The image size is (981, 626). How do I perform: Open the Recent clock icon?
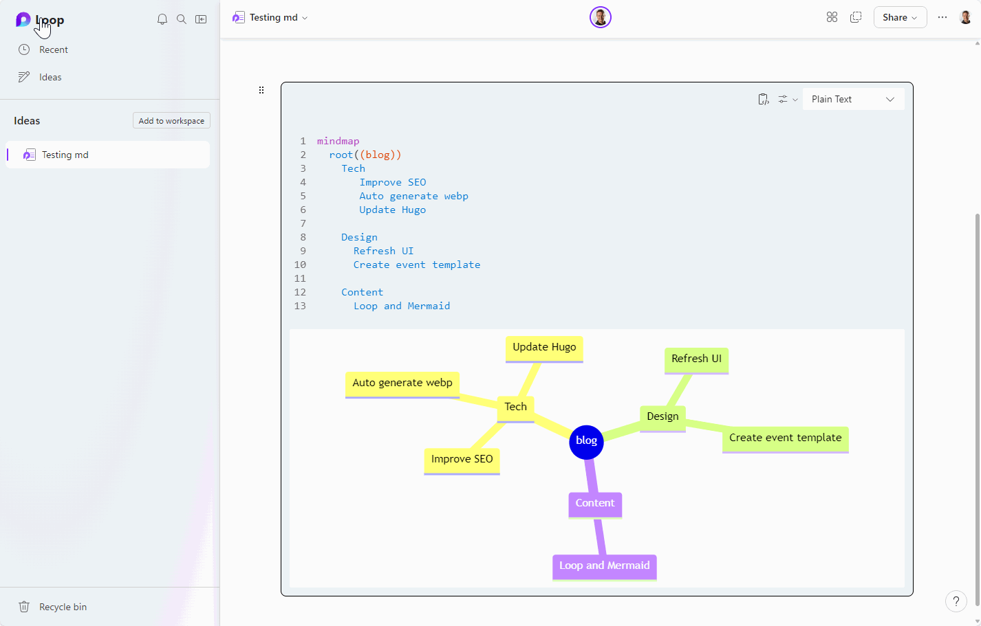(24, 49)
